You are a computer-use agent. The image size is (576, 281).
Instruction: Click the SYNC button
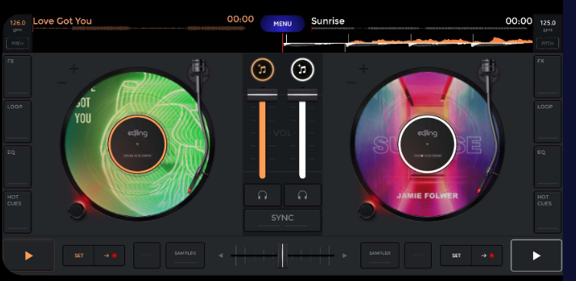282,220
